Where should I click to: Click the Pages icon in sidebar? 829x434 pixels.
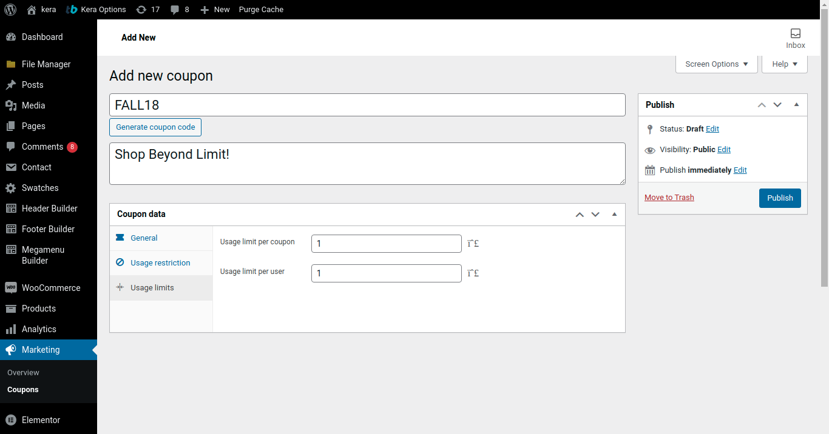(11, 126)
